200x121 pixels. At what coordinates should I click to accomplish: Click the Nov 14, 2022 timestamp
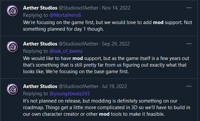click(116, 8)
